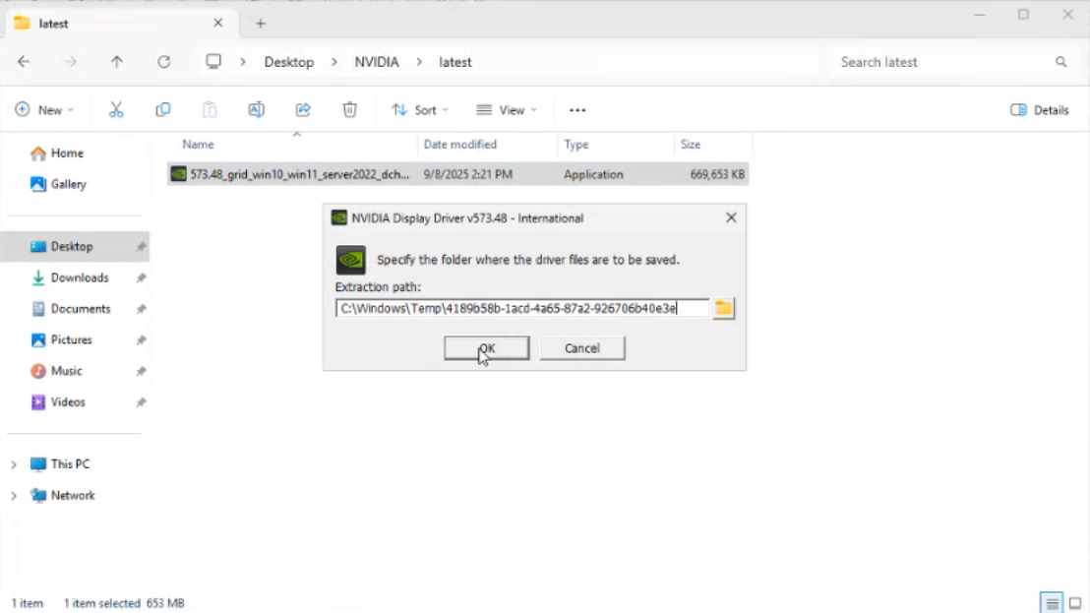1090x613 pixels.
Task: Select the 'latest' File Explorer tab
Action: pos(120,24)
